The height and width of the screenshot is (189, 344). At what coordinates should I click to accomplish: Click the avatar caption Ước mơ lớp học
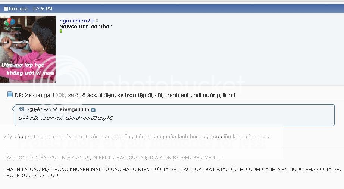click(23, 65)
